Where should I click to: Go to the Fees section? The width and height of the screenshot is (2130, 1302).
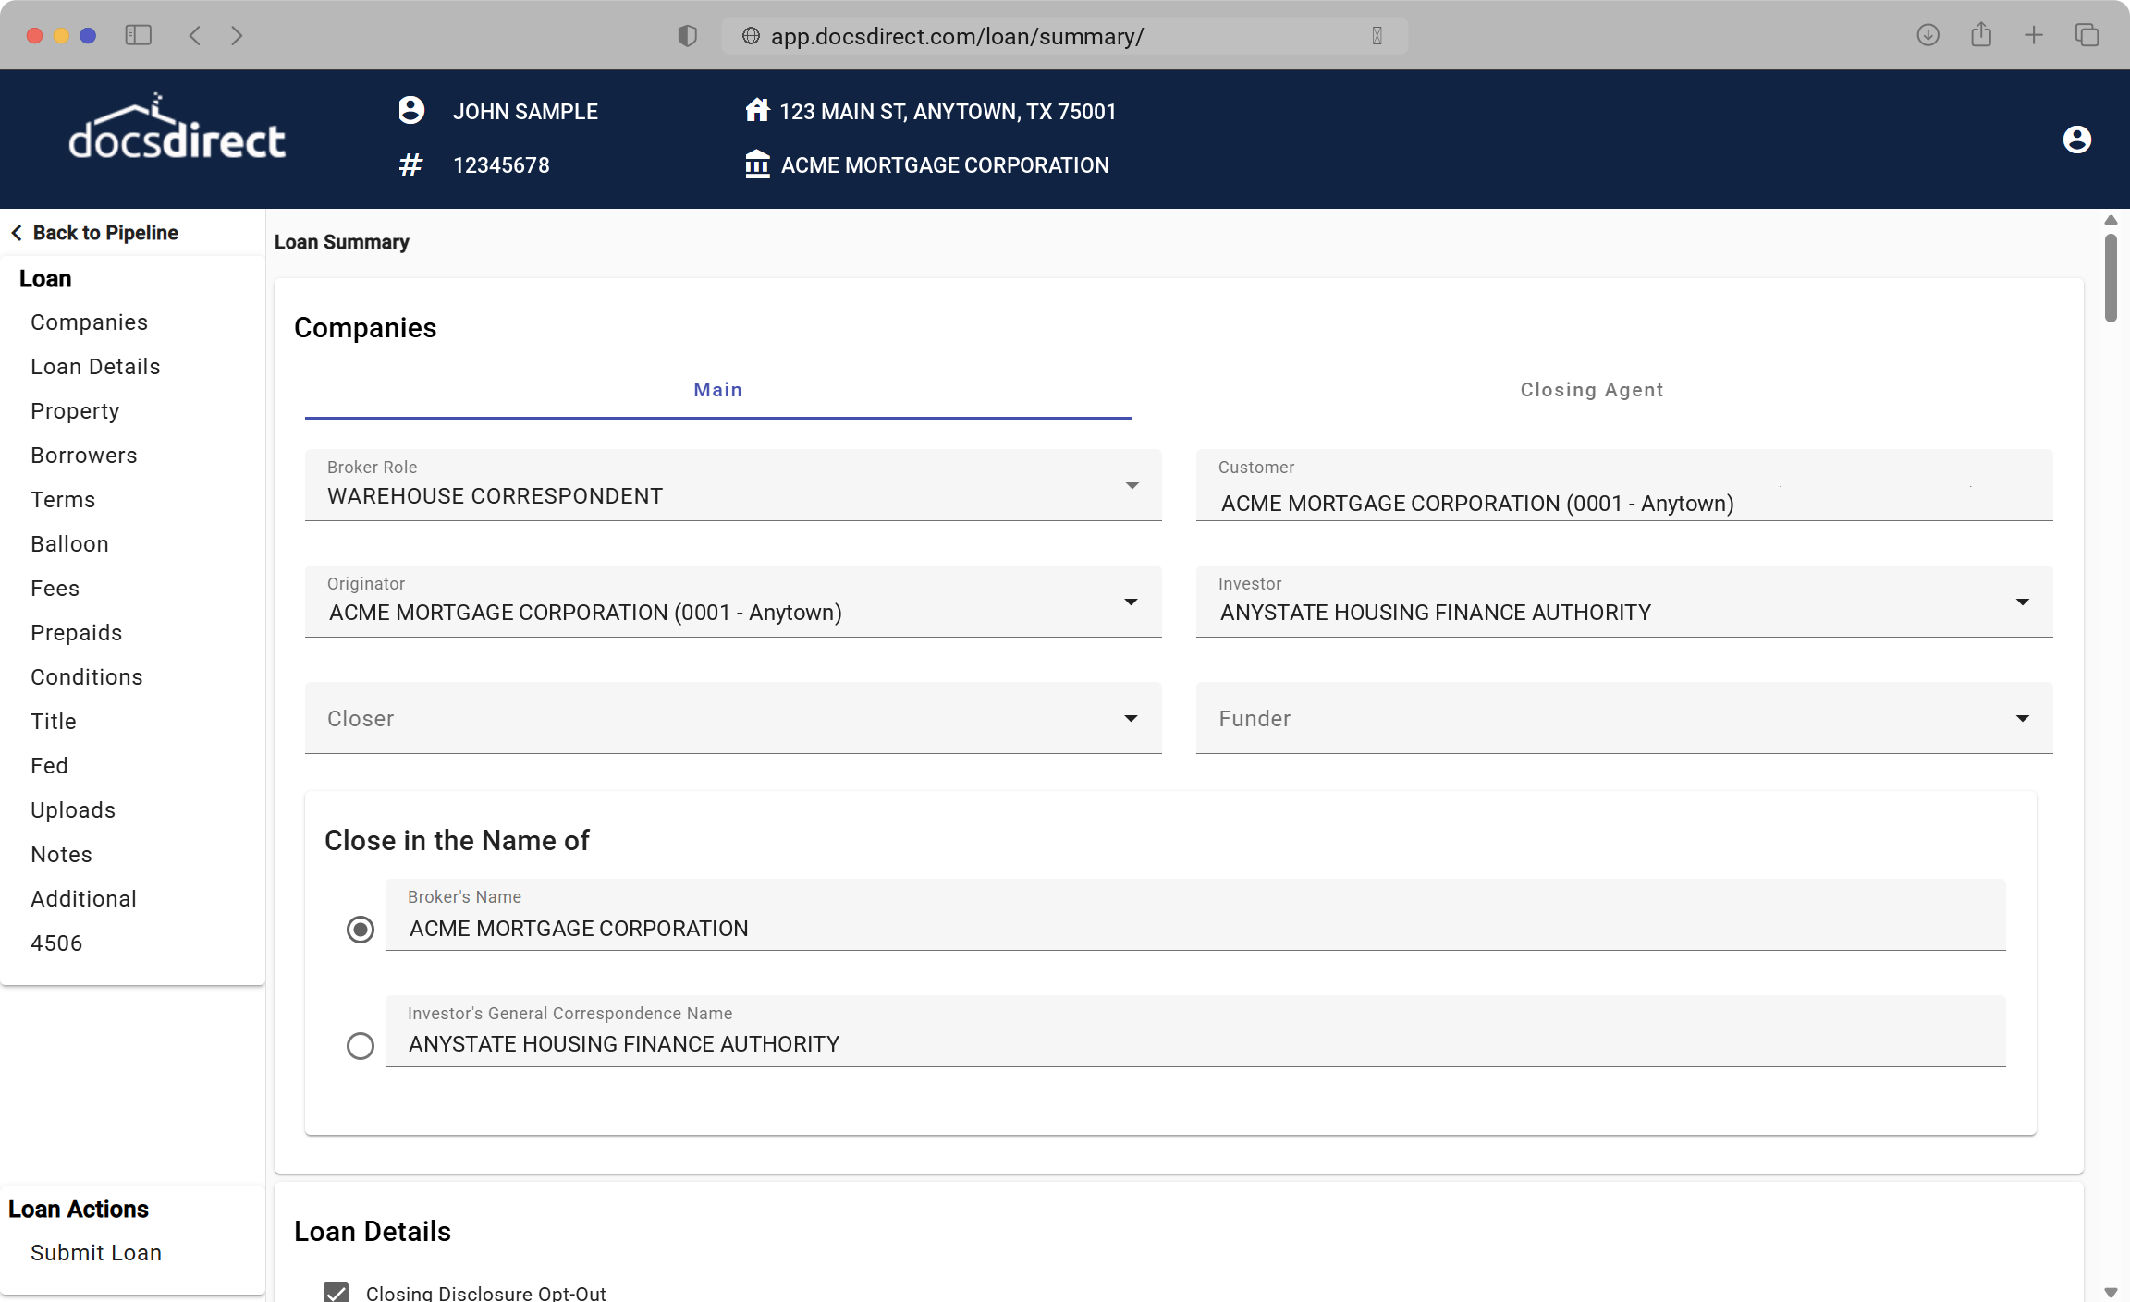tap(55, 589)
